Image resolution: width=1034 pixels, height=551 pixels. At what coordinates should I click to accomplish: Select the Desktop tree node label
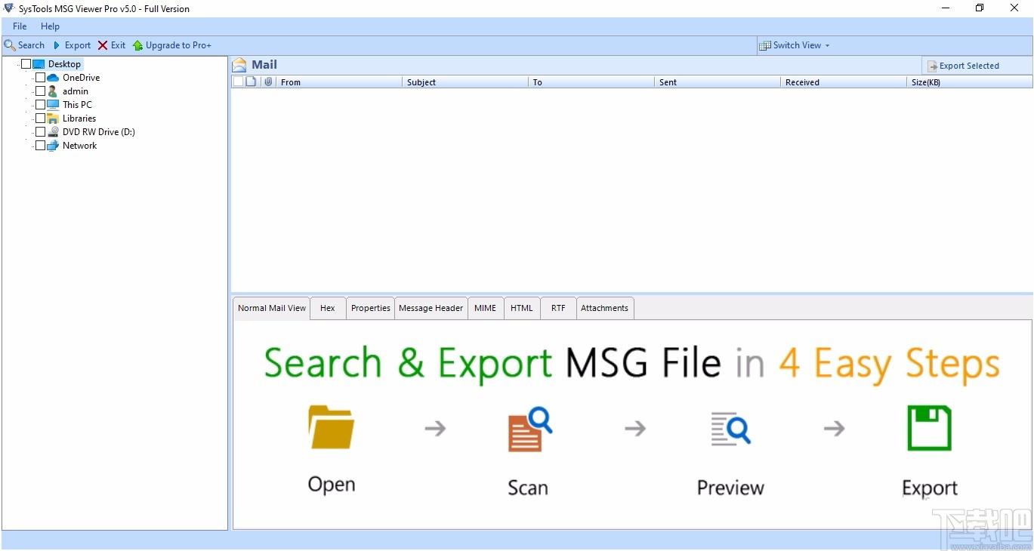(x=64, y=64)
